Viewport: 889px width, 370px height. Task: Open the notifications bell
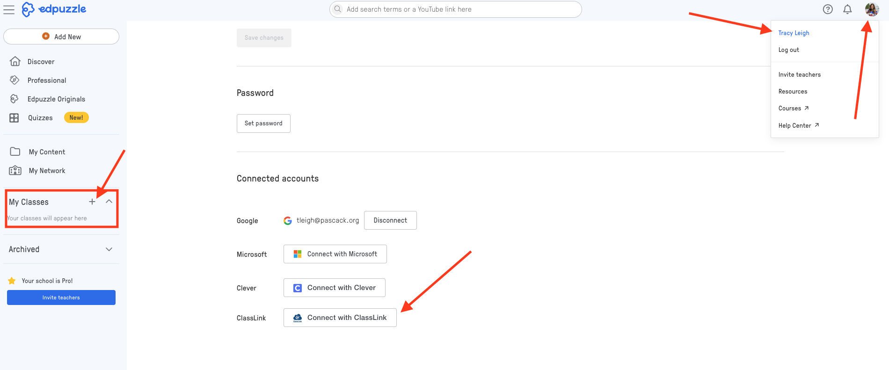click(x=847, y=9)
